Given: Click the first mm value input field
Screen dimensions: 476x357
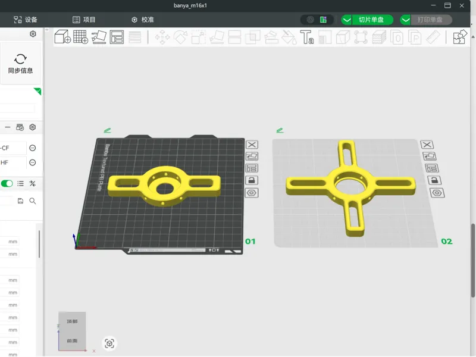Looking at the screenshot, I should tap(9, 242).
